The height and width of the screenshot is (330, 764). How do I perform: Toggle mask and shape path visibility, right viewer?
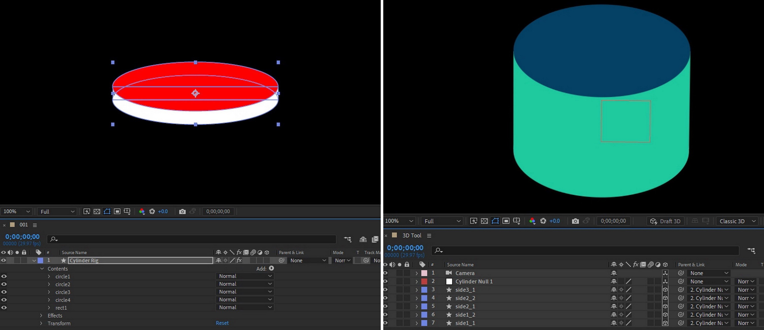[x=495, y=221]
